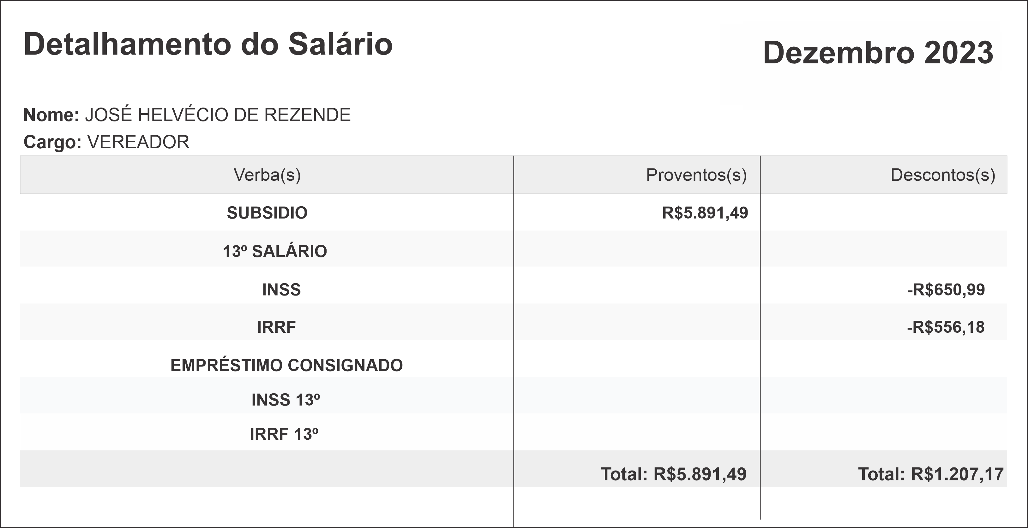
Task: Select the SUBSIDIO row label
Action: (267, 213)
